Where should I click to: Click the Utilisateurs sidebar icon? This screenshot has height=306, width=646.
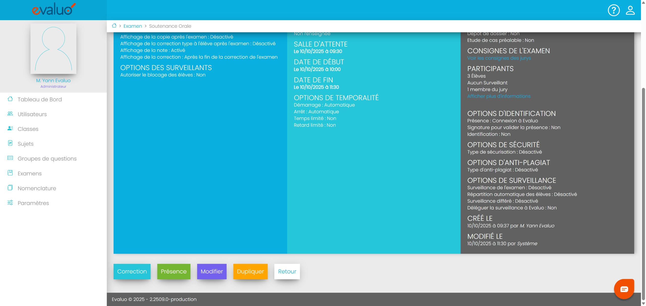click(10, 114)
